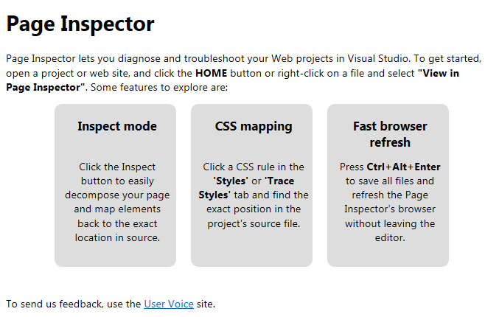Click the Ctrl+Alt+Enter shortcut text
The image size is (485, 317).
[403, 167]
